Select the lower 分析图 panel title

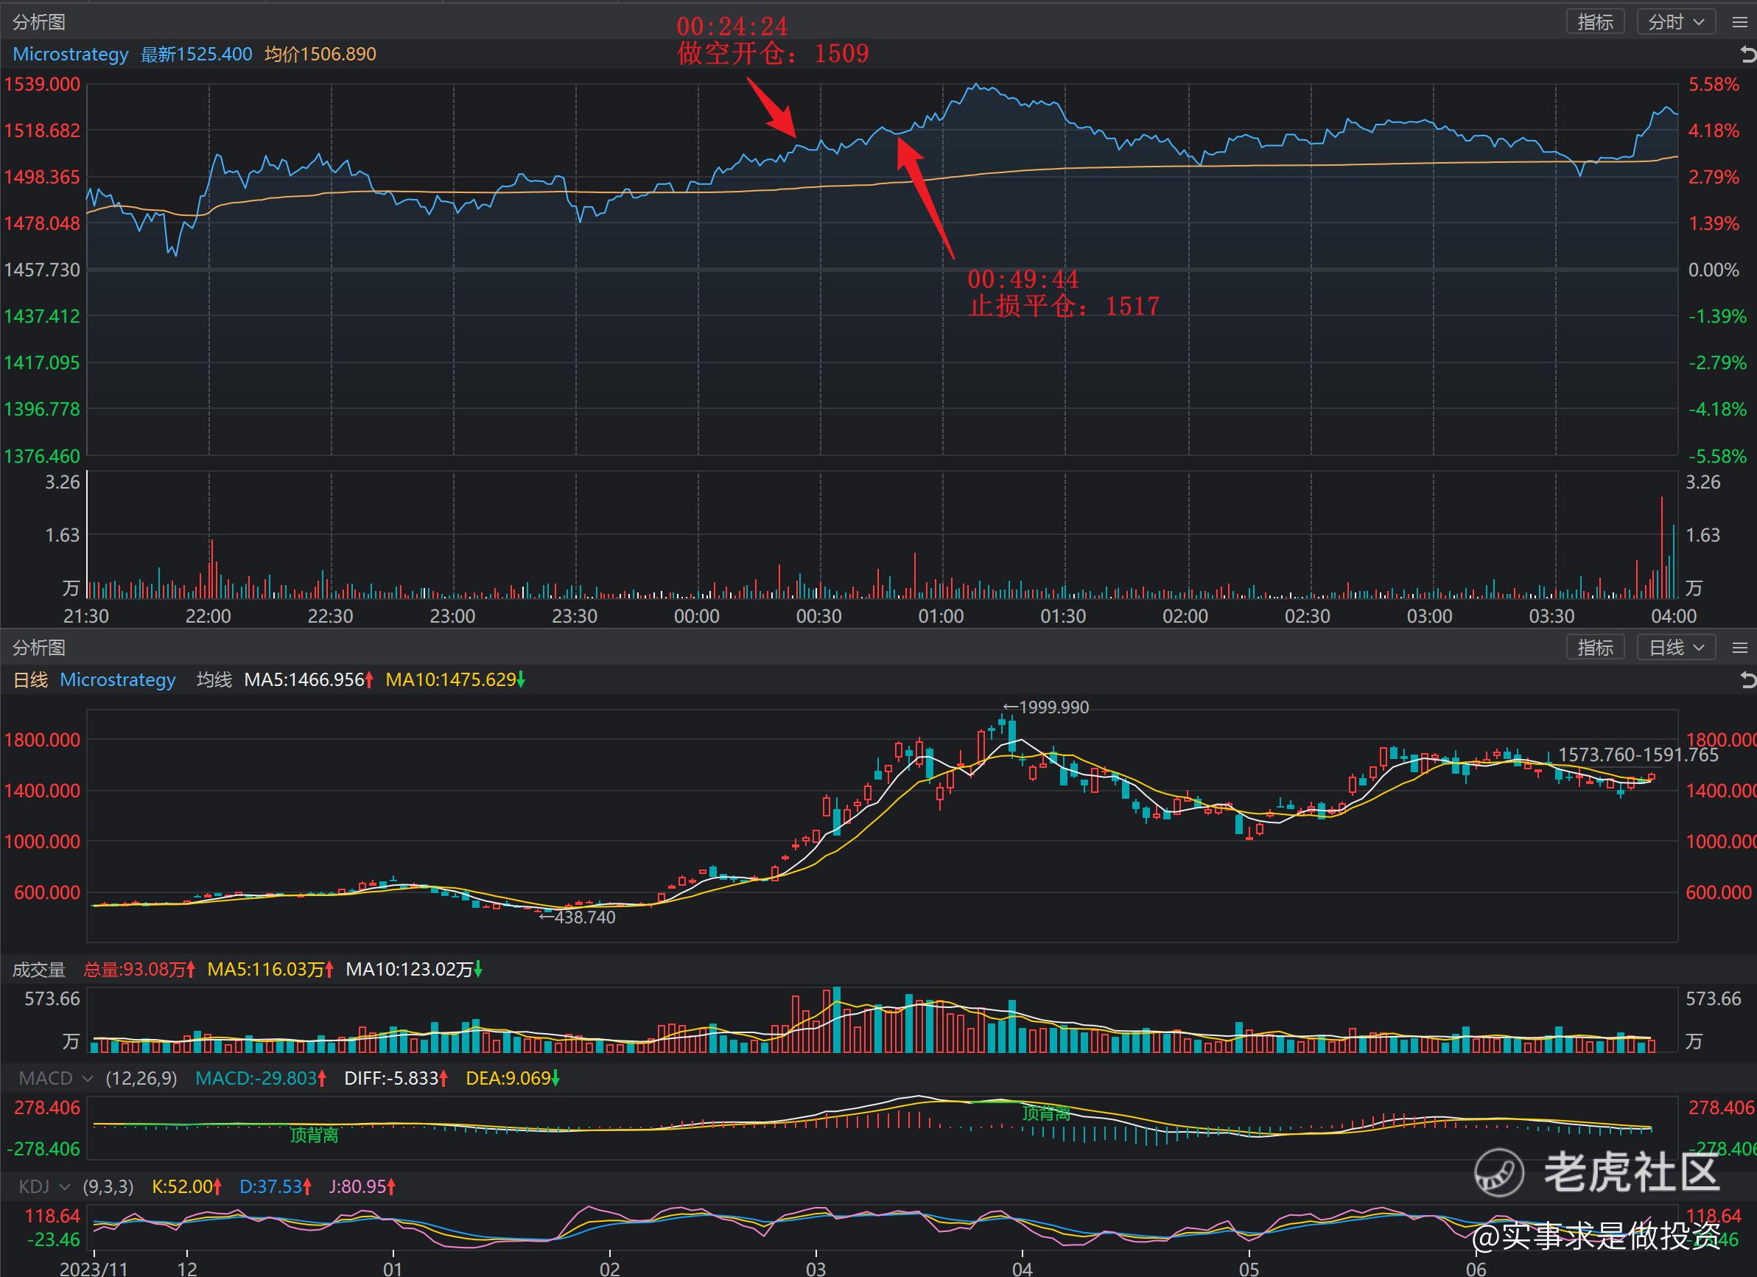pyautogui.click(x=39, y=648)
